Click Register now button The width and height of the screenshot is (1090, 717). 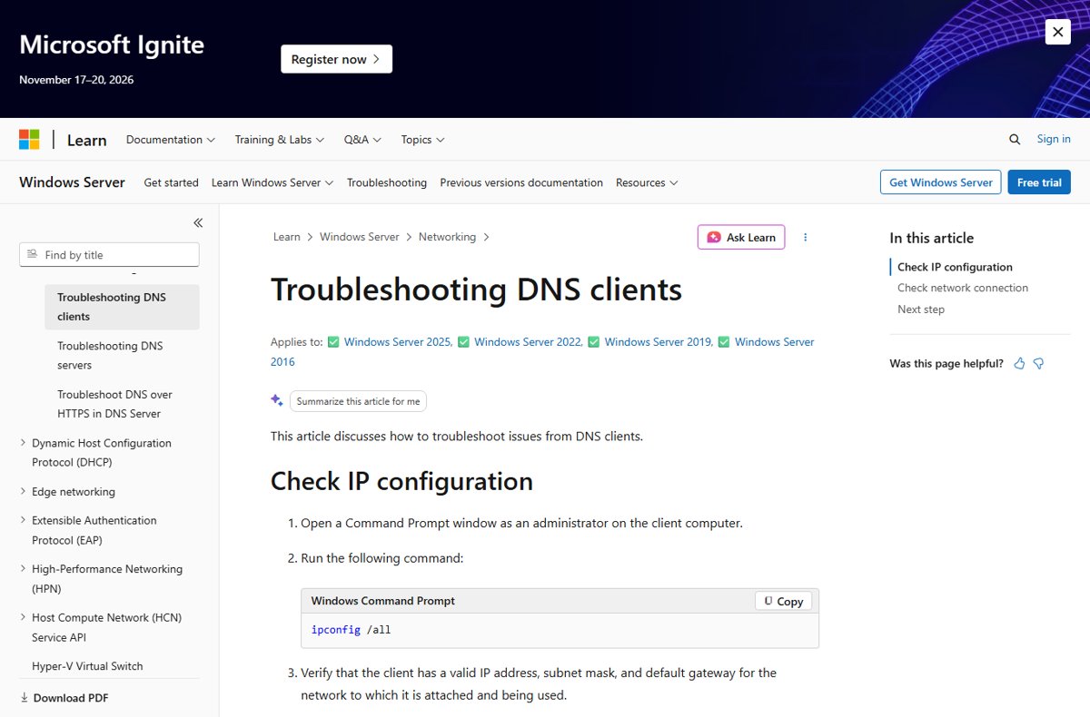(x=336, y=59)
